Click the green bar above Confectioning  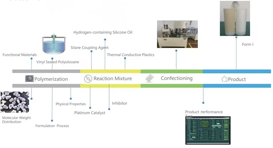(x=171, y=71)
